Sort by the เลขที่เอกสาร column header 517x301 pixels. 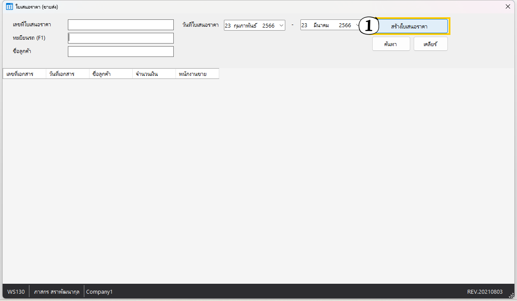[24, 74]
